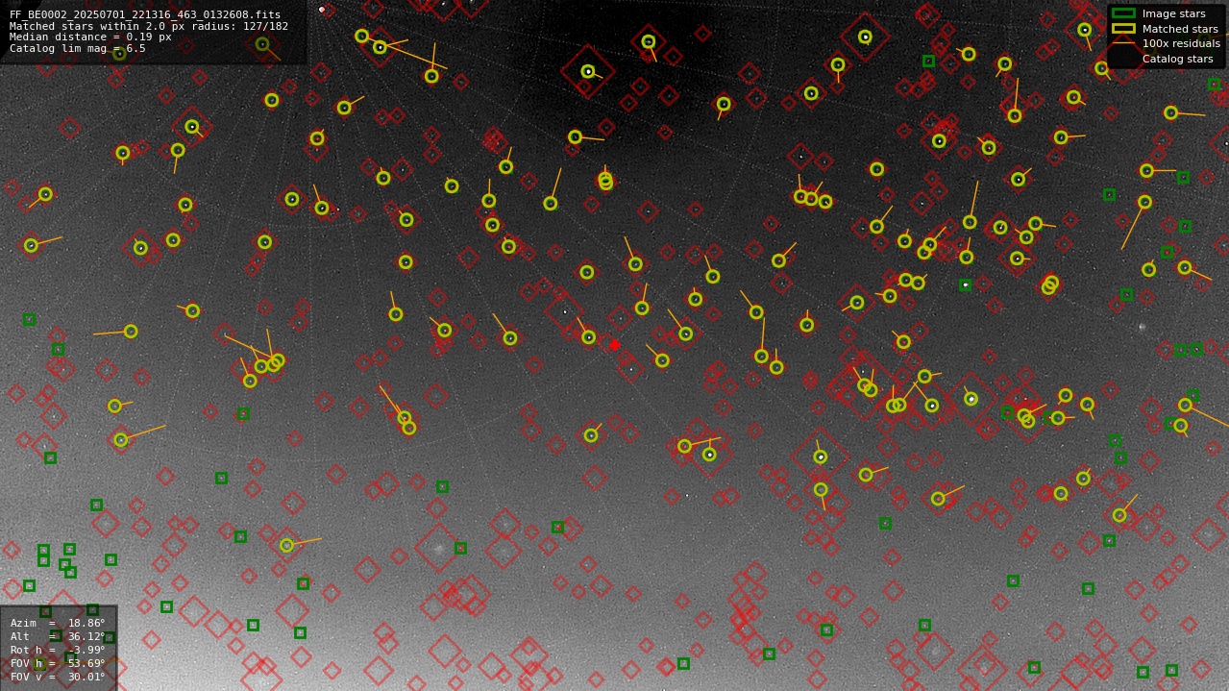1229x691 pixels.
Task: Click the 'Matched stars' legend label
Action: click(x=1180, y=29)
